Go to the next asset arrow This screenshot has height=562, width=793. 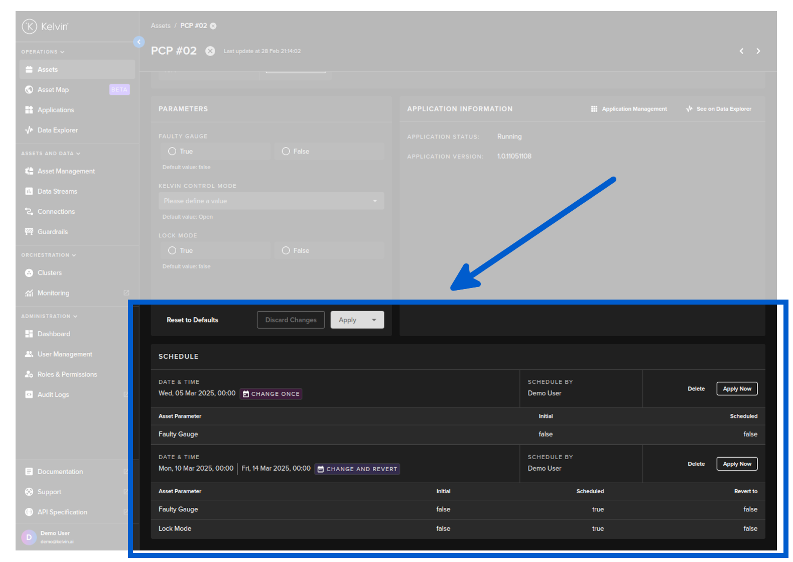pos(758,51)
